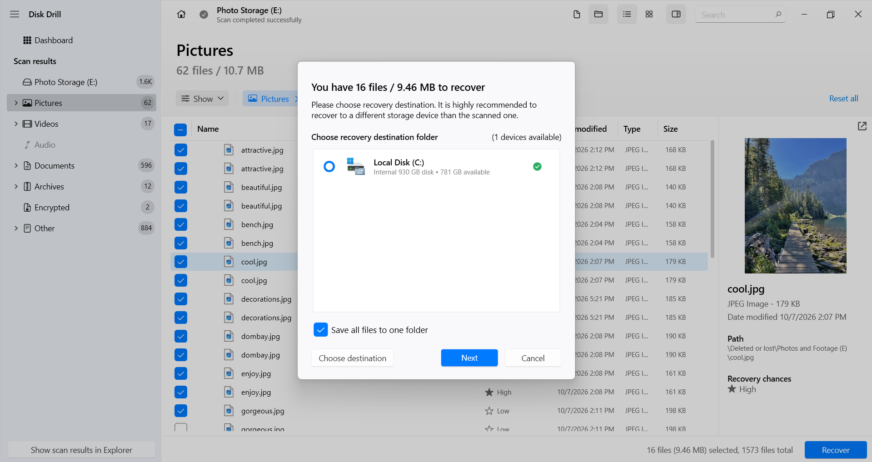Click the Pictures filter chip
Viewport: 872px width, 462px height.
tap(271, 99)
